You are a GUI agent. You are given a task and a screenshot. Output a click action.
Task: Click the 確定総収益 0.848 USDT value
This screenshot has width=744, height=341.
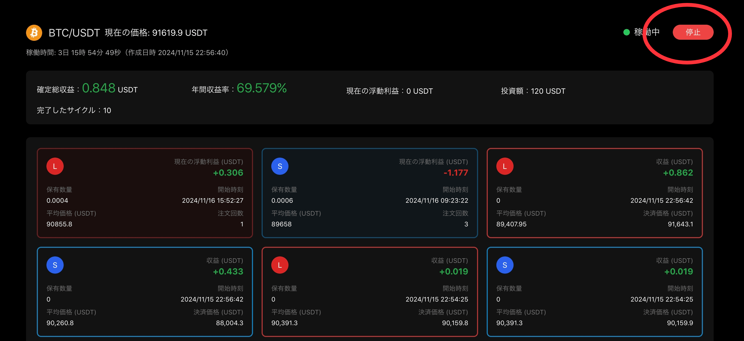pyautogui.click(x=110, y=88)
